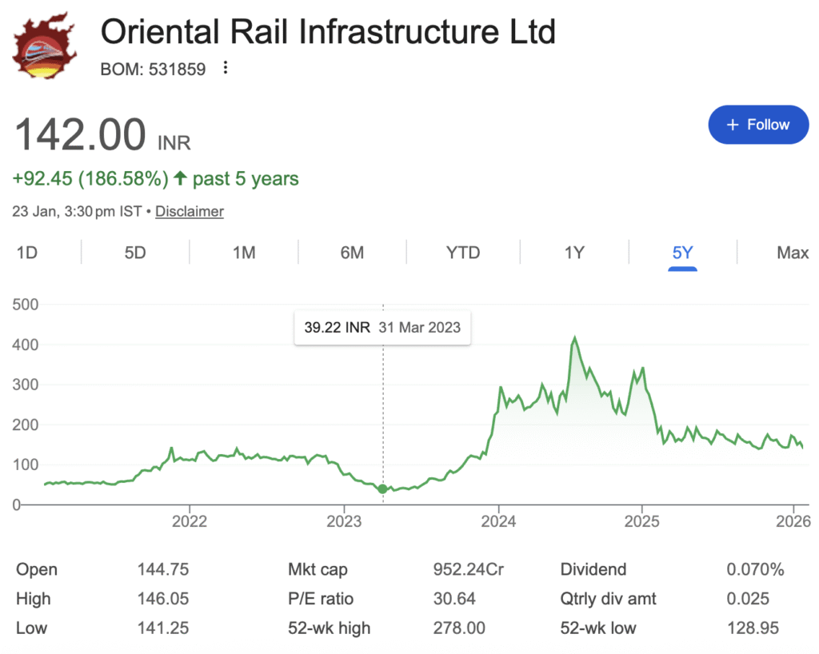The image size is (819, 654).
Task: Click the plus Follow button
Action: click(x=758, y=125)
